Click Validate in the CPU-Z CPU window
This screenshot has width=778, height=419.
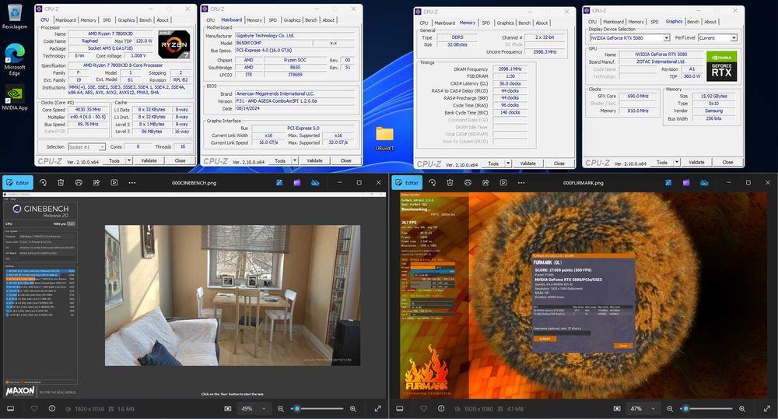point(149,160)
